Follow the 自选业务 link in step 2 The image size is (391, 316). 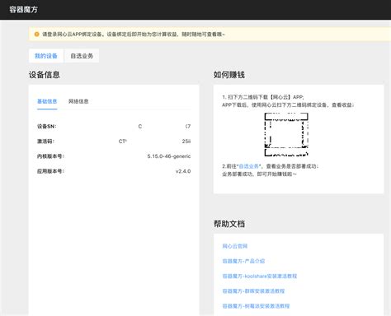(249, 166)
